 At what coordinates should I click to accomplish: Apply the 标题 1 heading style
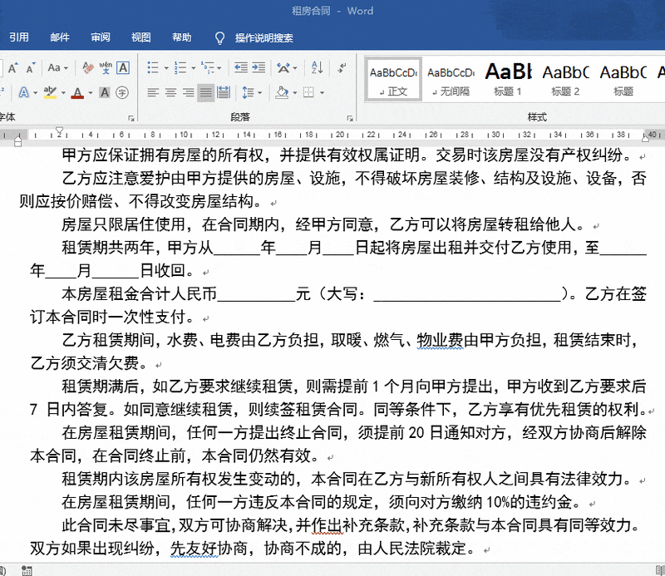click(x=508, y=79)
